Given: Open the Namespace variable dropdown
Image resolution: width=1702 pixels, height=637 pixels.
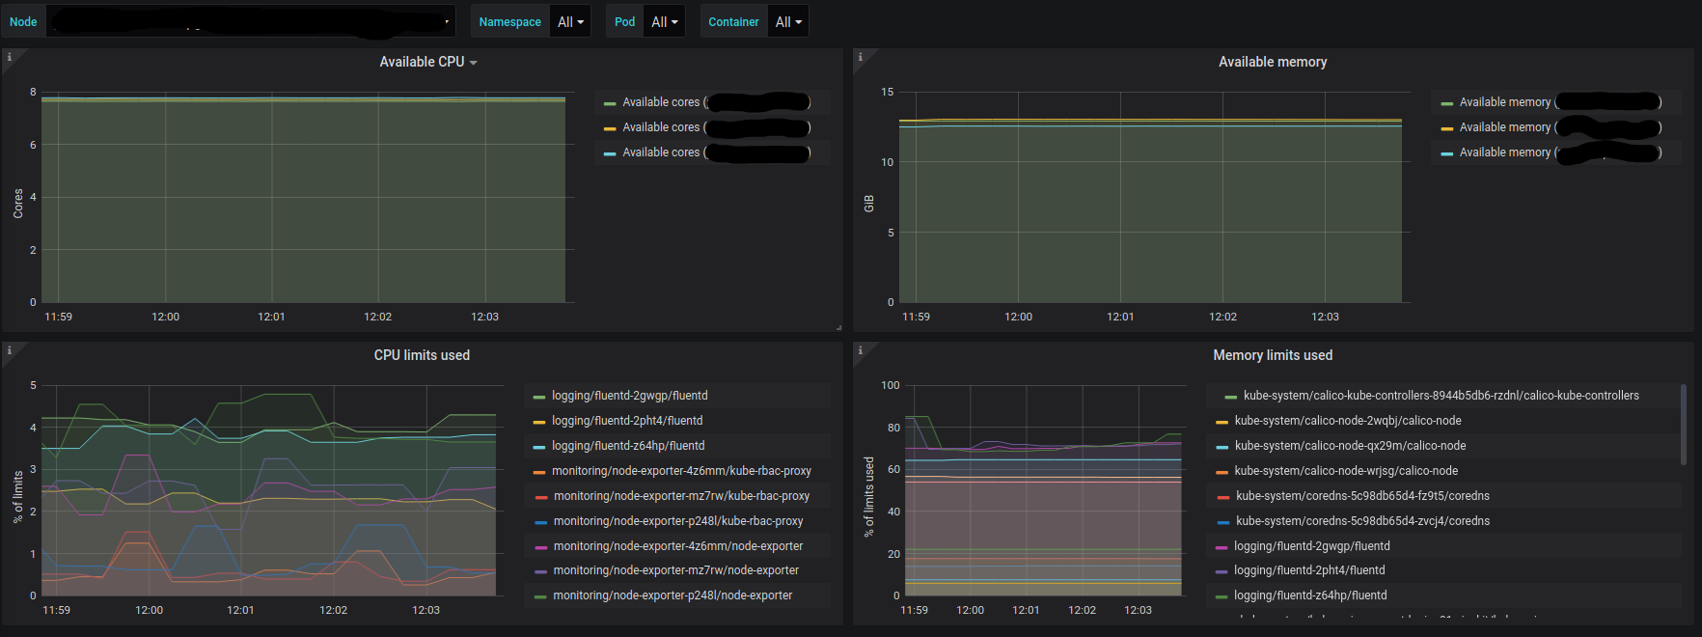Looking at the screenshot, I should click(x=571, y=21).
